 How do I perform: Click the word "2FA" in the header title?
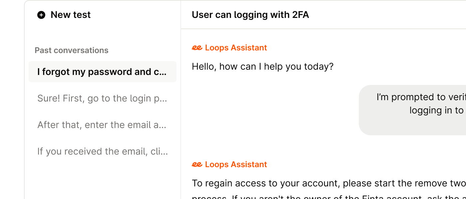coord(300,15)
